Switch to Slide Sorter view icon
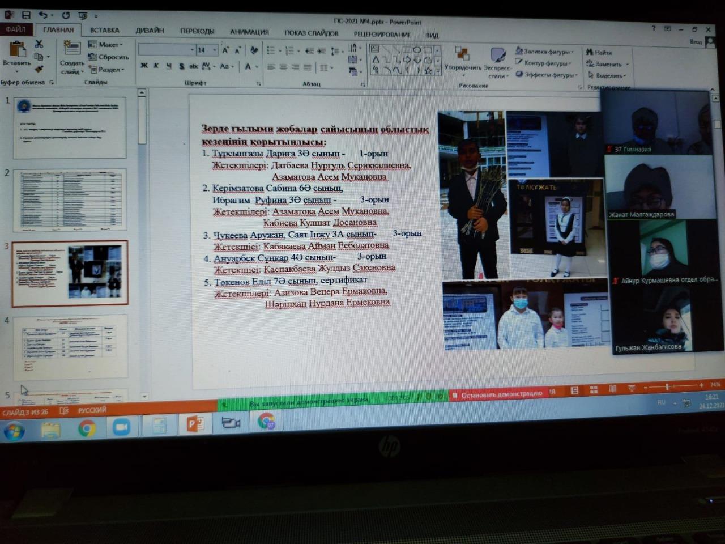 click(594, 390)
